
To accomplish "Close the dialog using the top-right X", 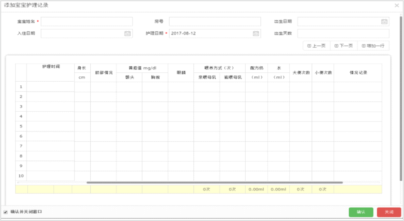I will (x=397, y=5).
